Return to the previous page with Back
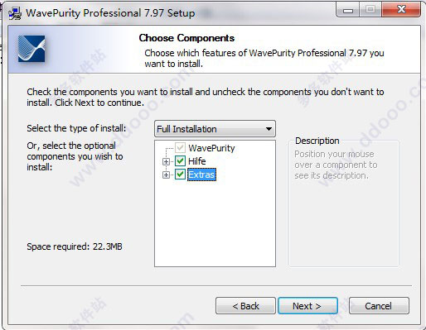Viewport: 426px width, 330px height. pyautogui.click(x=245, y=306)
